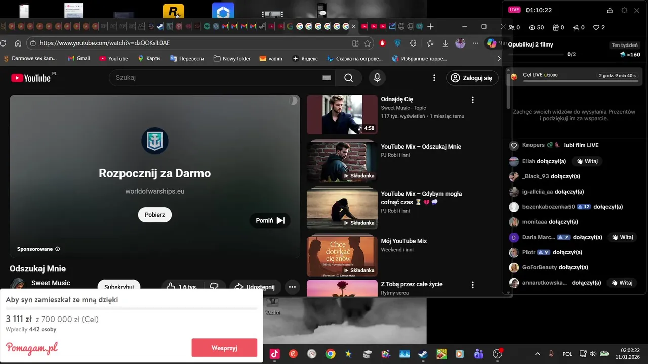
Task: Open settings gear in LIVE panel
Action: tap(624, 10)
